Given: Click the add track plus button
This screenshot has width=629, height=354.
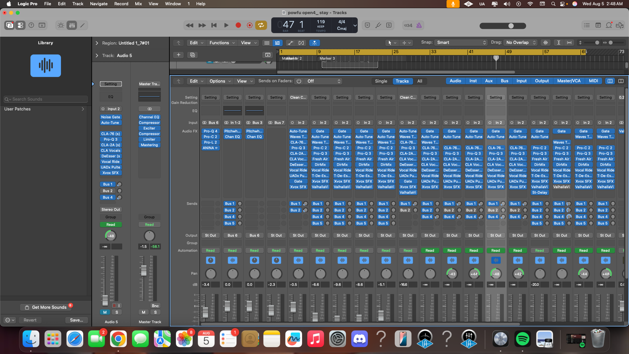Looking at the screenshot, I should coord(179,55).
